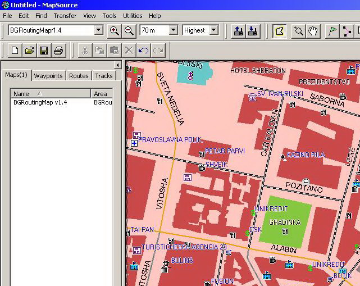Open the Edit menu
Viewport: 360px width, 286px height.
click(x=24, y=16)
